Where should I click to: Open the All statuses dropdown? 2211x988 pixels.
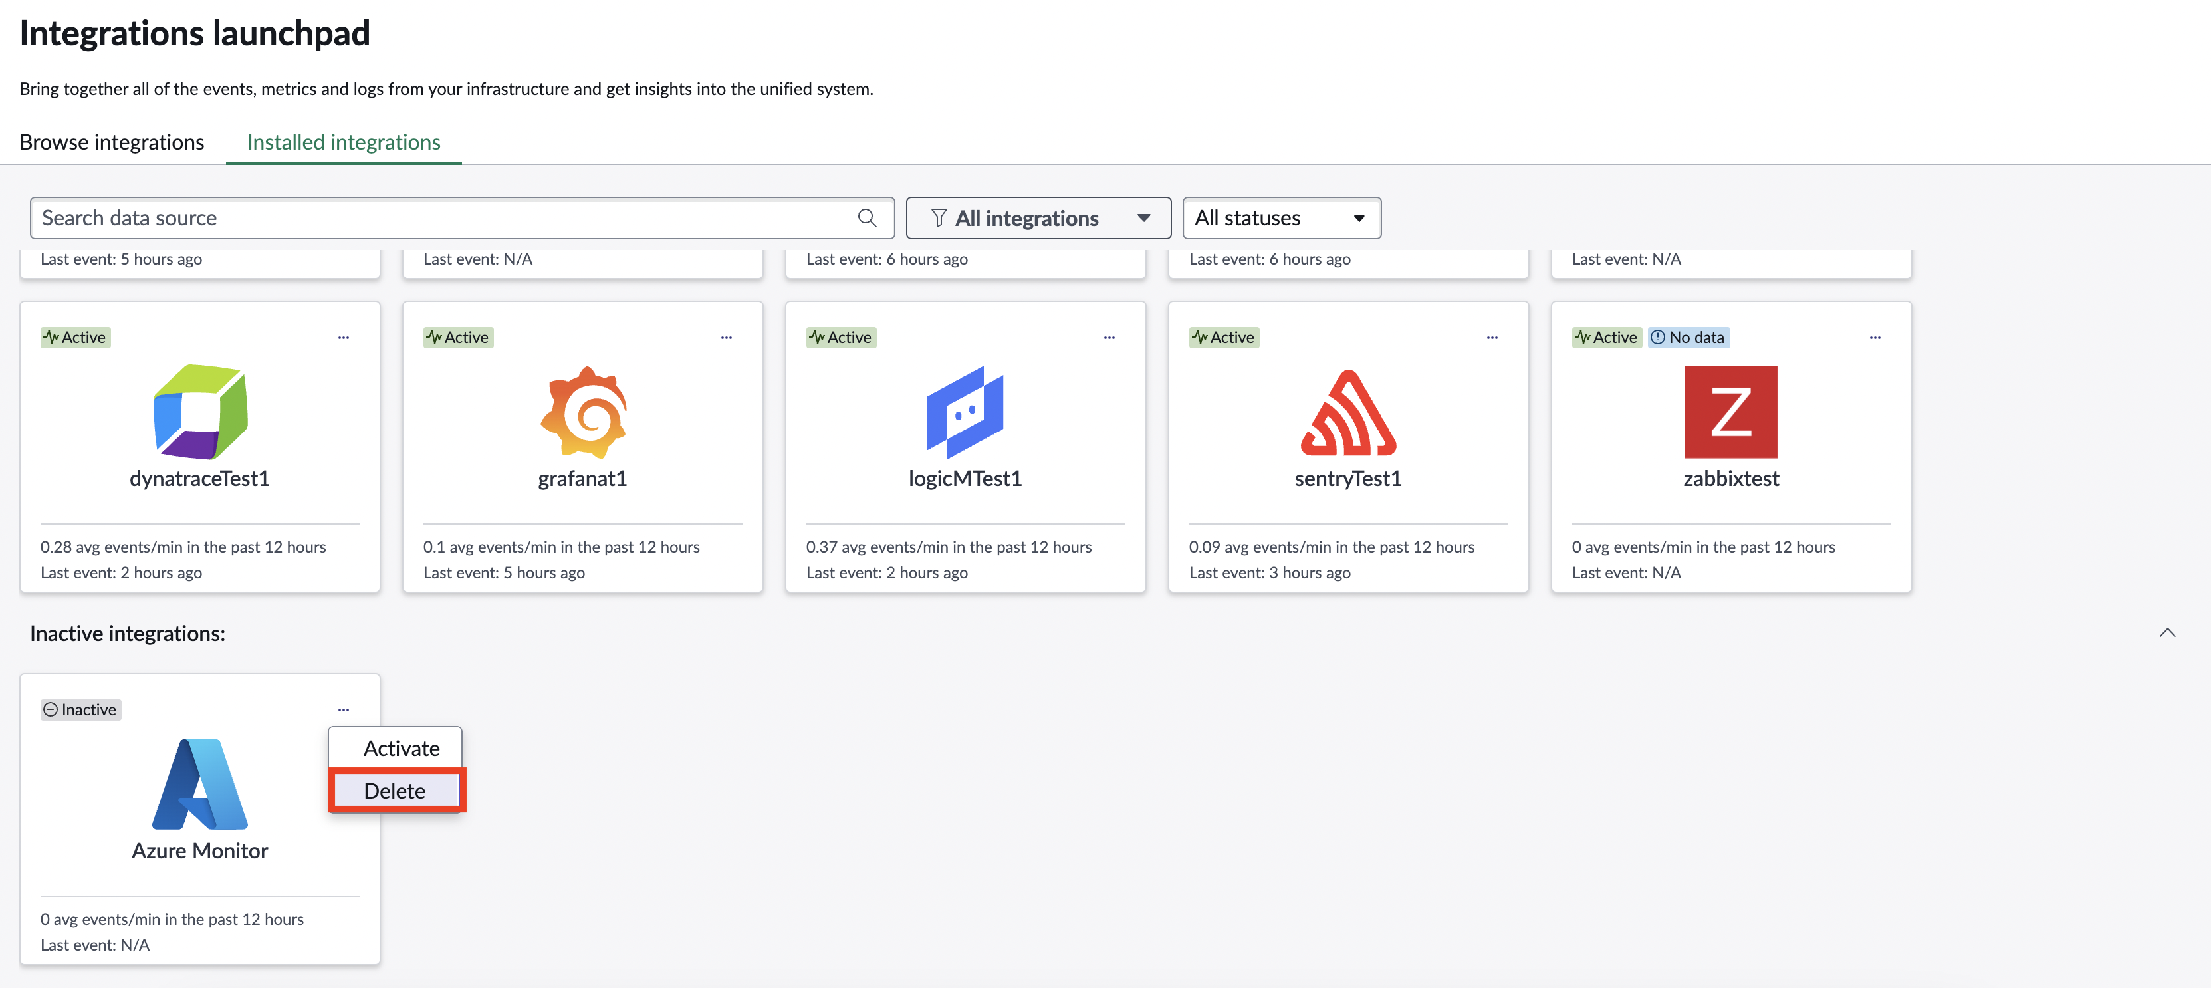click(x=1282, y=218)
